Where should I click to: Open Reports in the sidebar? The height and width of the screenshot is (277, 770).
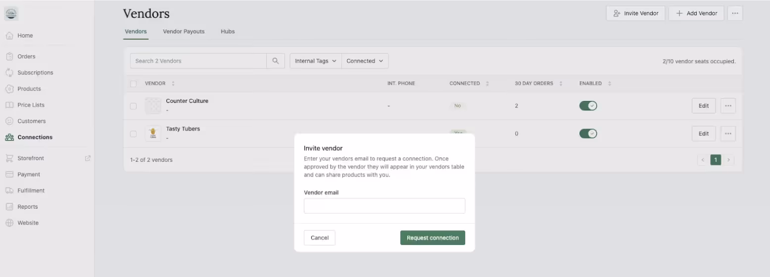[x=28, y=207]
